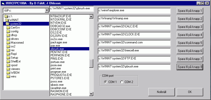Click the file list scrollbar thumb

tap(91, 63)
